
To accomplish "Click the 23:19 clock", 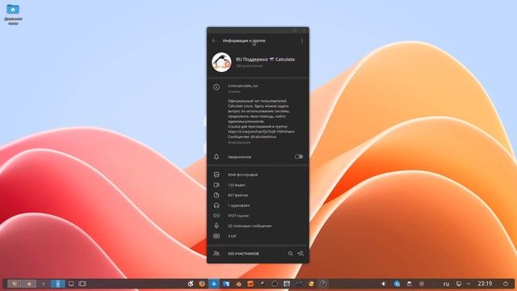I will click(485, 284).
